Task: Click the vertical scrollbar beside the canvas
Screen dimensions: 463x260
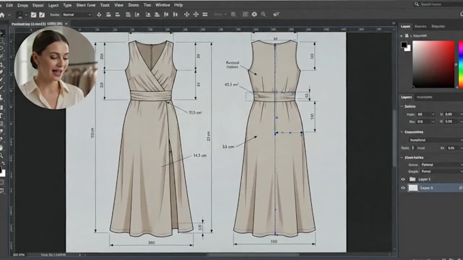Action: pyautogui.click(x=394, y=138)
